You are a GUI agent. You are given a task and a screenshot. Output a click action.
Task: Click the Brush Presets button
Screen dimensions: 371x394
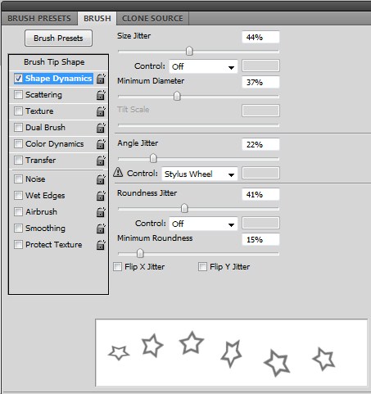pyautogui.click(x=58, y=38)
